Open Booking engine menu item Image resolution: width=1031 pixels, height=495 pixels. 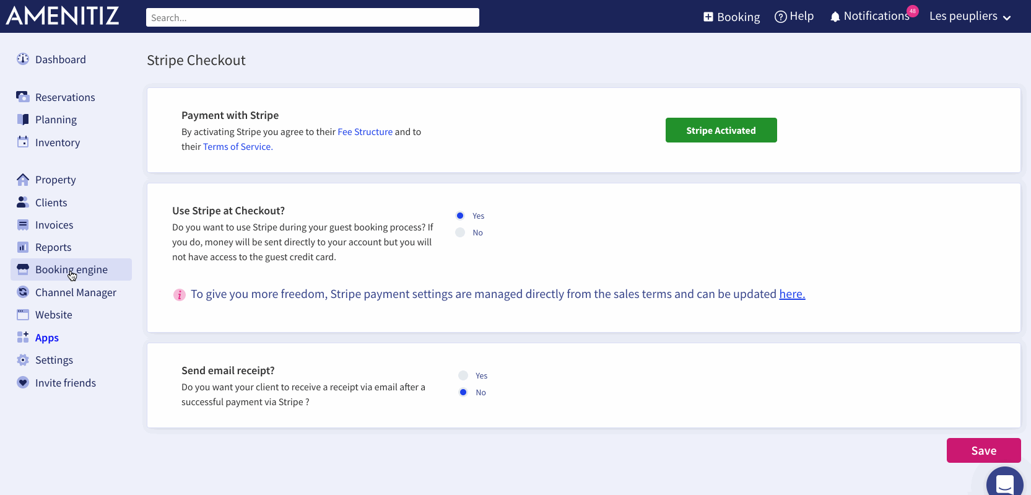click(71, 269)
